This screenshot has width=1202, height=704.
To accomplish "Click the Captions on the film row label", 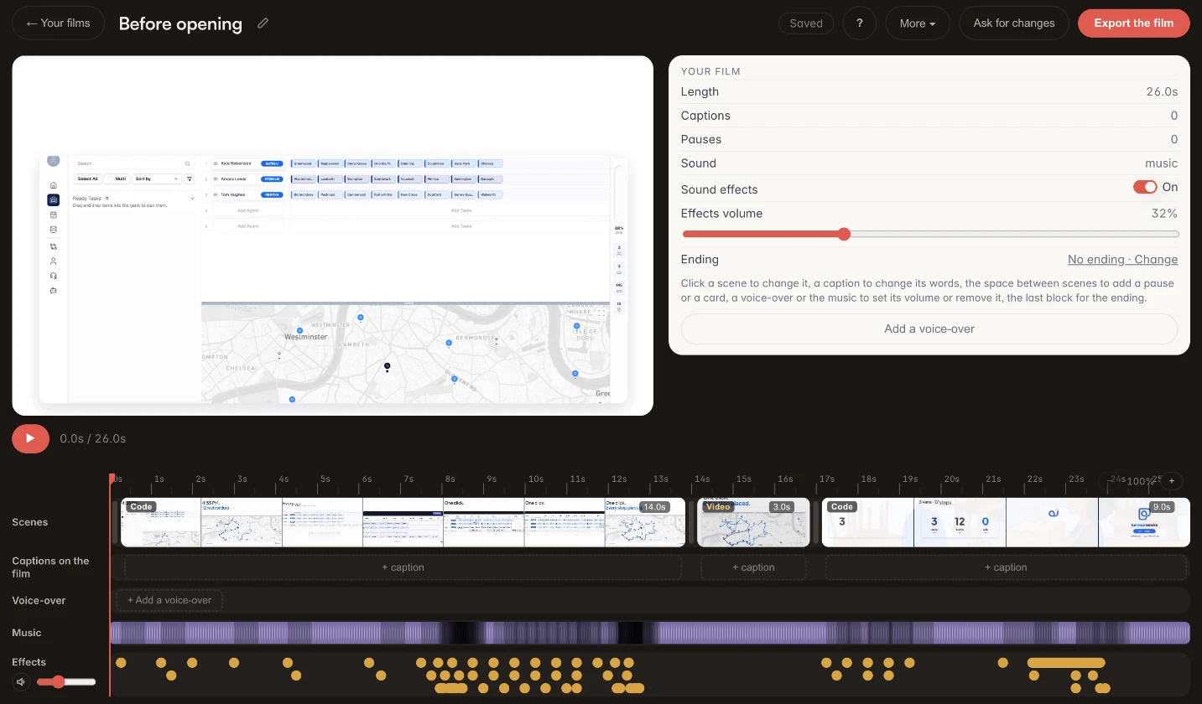I will [50, 567].
